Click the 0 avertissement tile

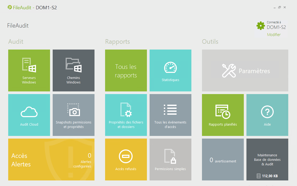pos(223,160)
